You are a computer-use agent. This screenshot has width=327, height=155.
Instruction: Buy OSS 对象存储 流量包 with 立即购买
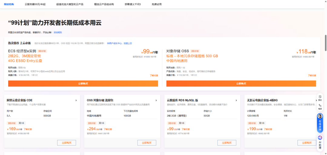(147, 143)
